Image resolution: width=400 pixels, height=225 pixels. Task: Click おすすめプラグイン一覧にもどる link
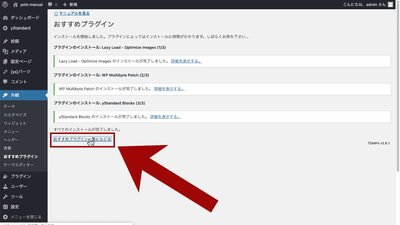[x=82, y=139]
